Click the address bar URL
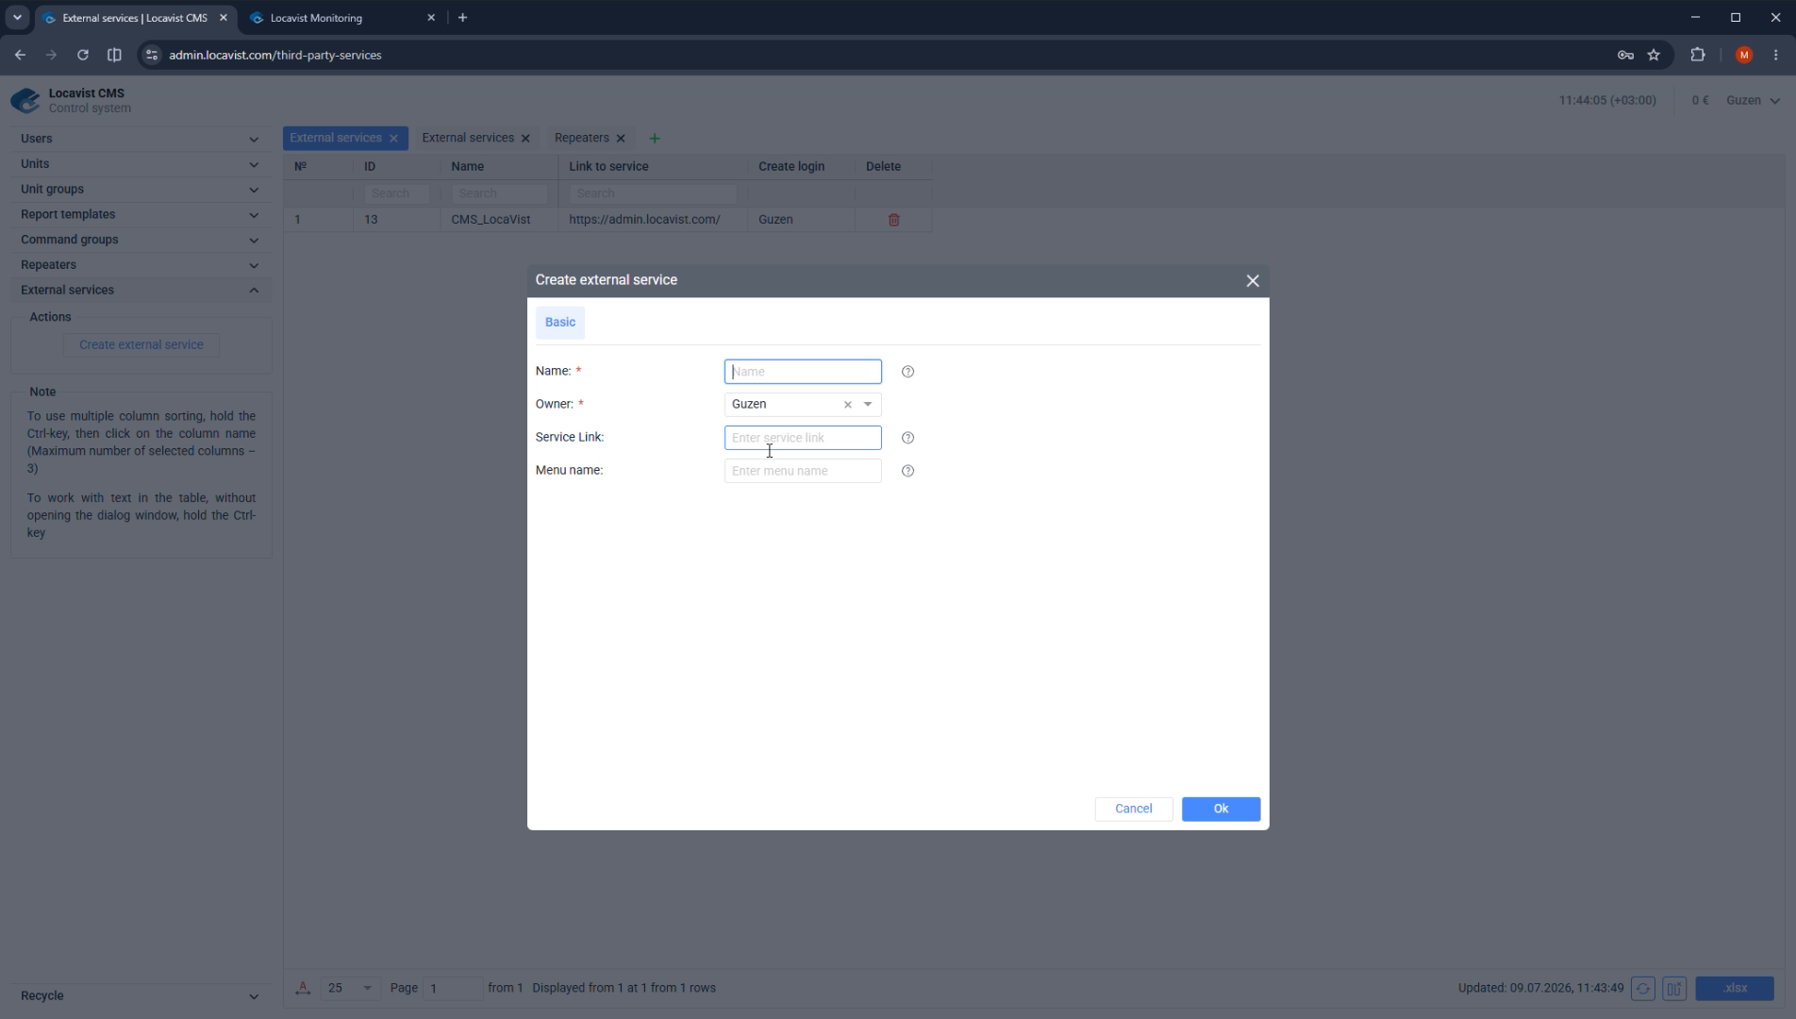Screen dimensions: 1796x1019 coord(275,55)
